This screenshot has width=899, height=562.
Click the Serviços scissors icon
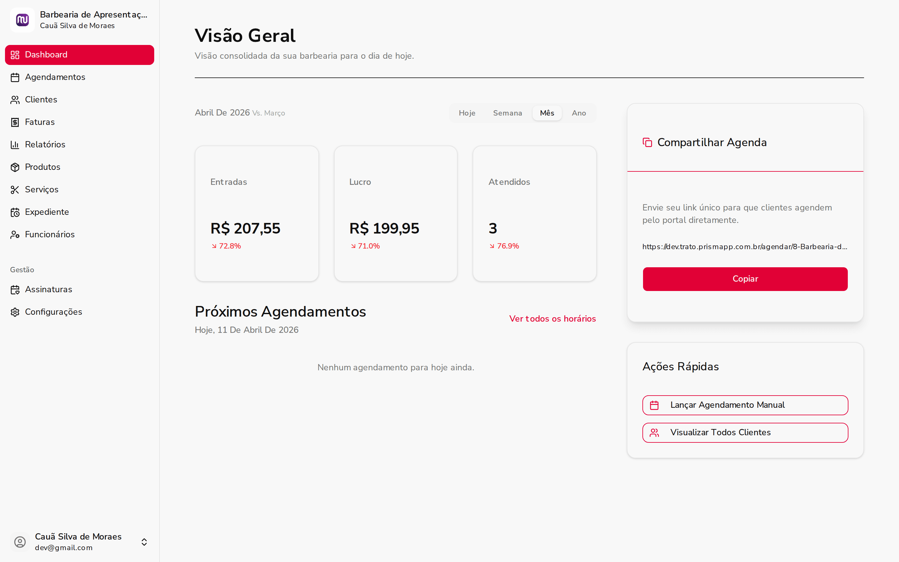(x=15, y=190)
